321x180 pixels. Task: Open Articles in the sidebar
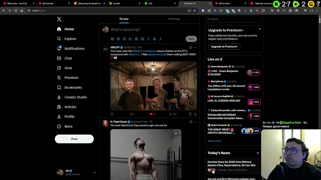click(67, 107)
